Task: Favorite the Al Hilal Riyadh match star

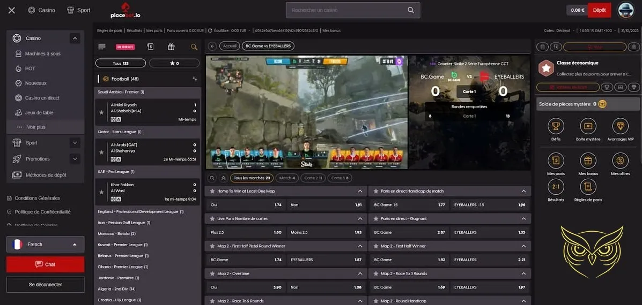Action: (101, 112)
